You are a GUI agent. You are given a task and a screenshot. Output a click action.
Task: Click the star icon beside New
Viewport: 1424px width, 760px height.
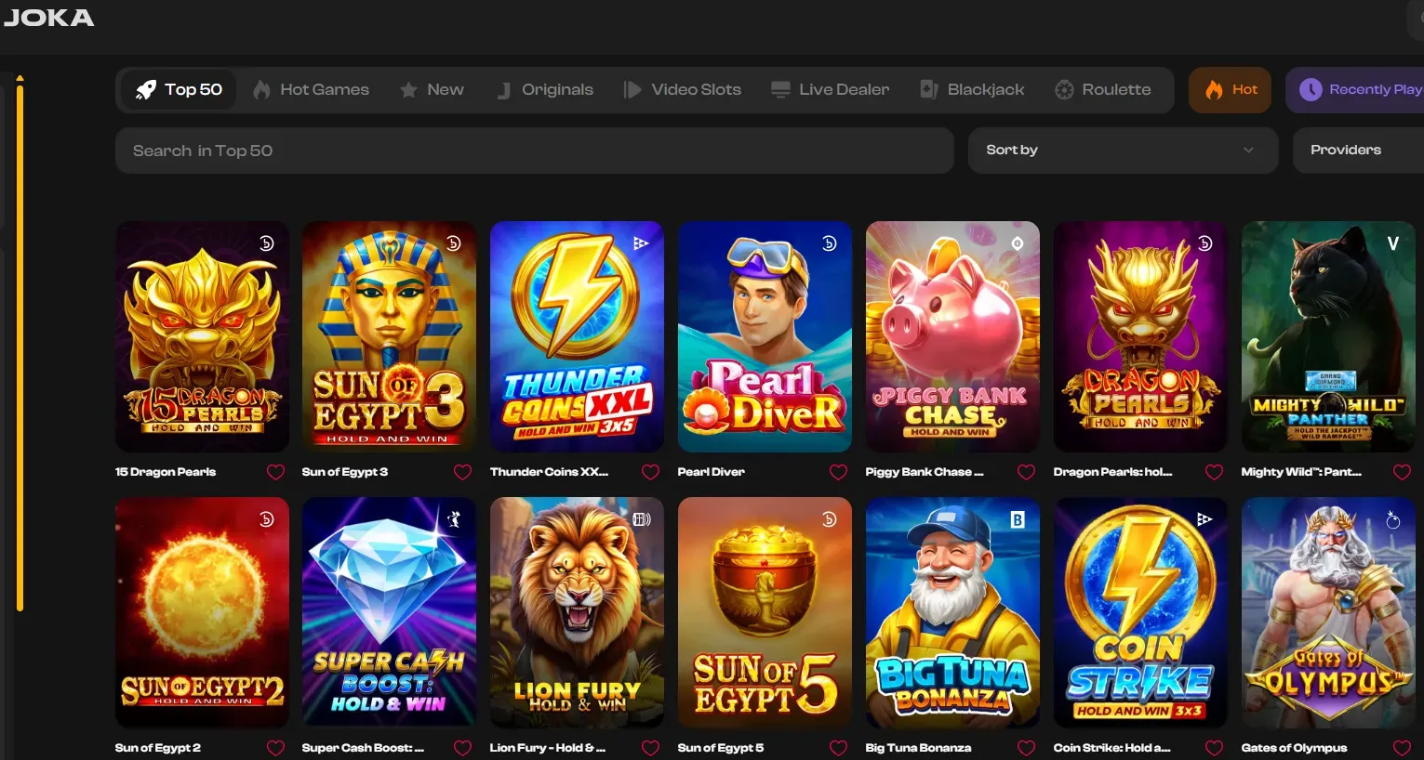(x=408, y=90)
